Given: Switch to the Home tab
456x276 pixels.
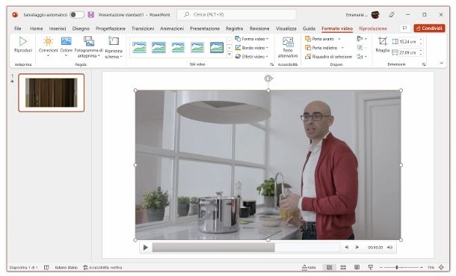Looking at the screenshot, I should (x=37, y=28).
